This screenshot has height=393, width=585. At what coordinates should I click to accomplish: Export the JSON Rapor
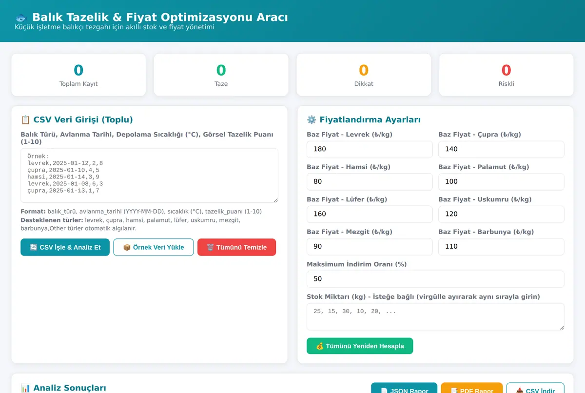(x=404, y=388)
